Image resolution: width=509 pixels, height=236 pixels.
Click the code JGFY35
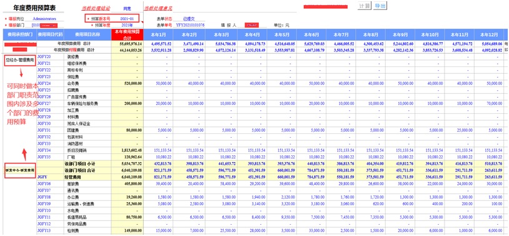point(44,157)
